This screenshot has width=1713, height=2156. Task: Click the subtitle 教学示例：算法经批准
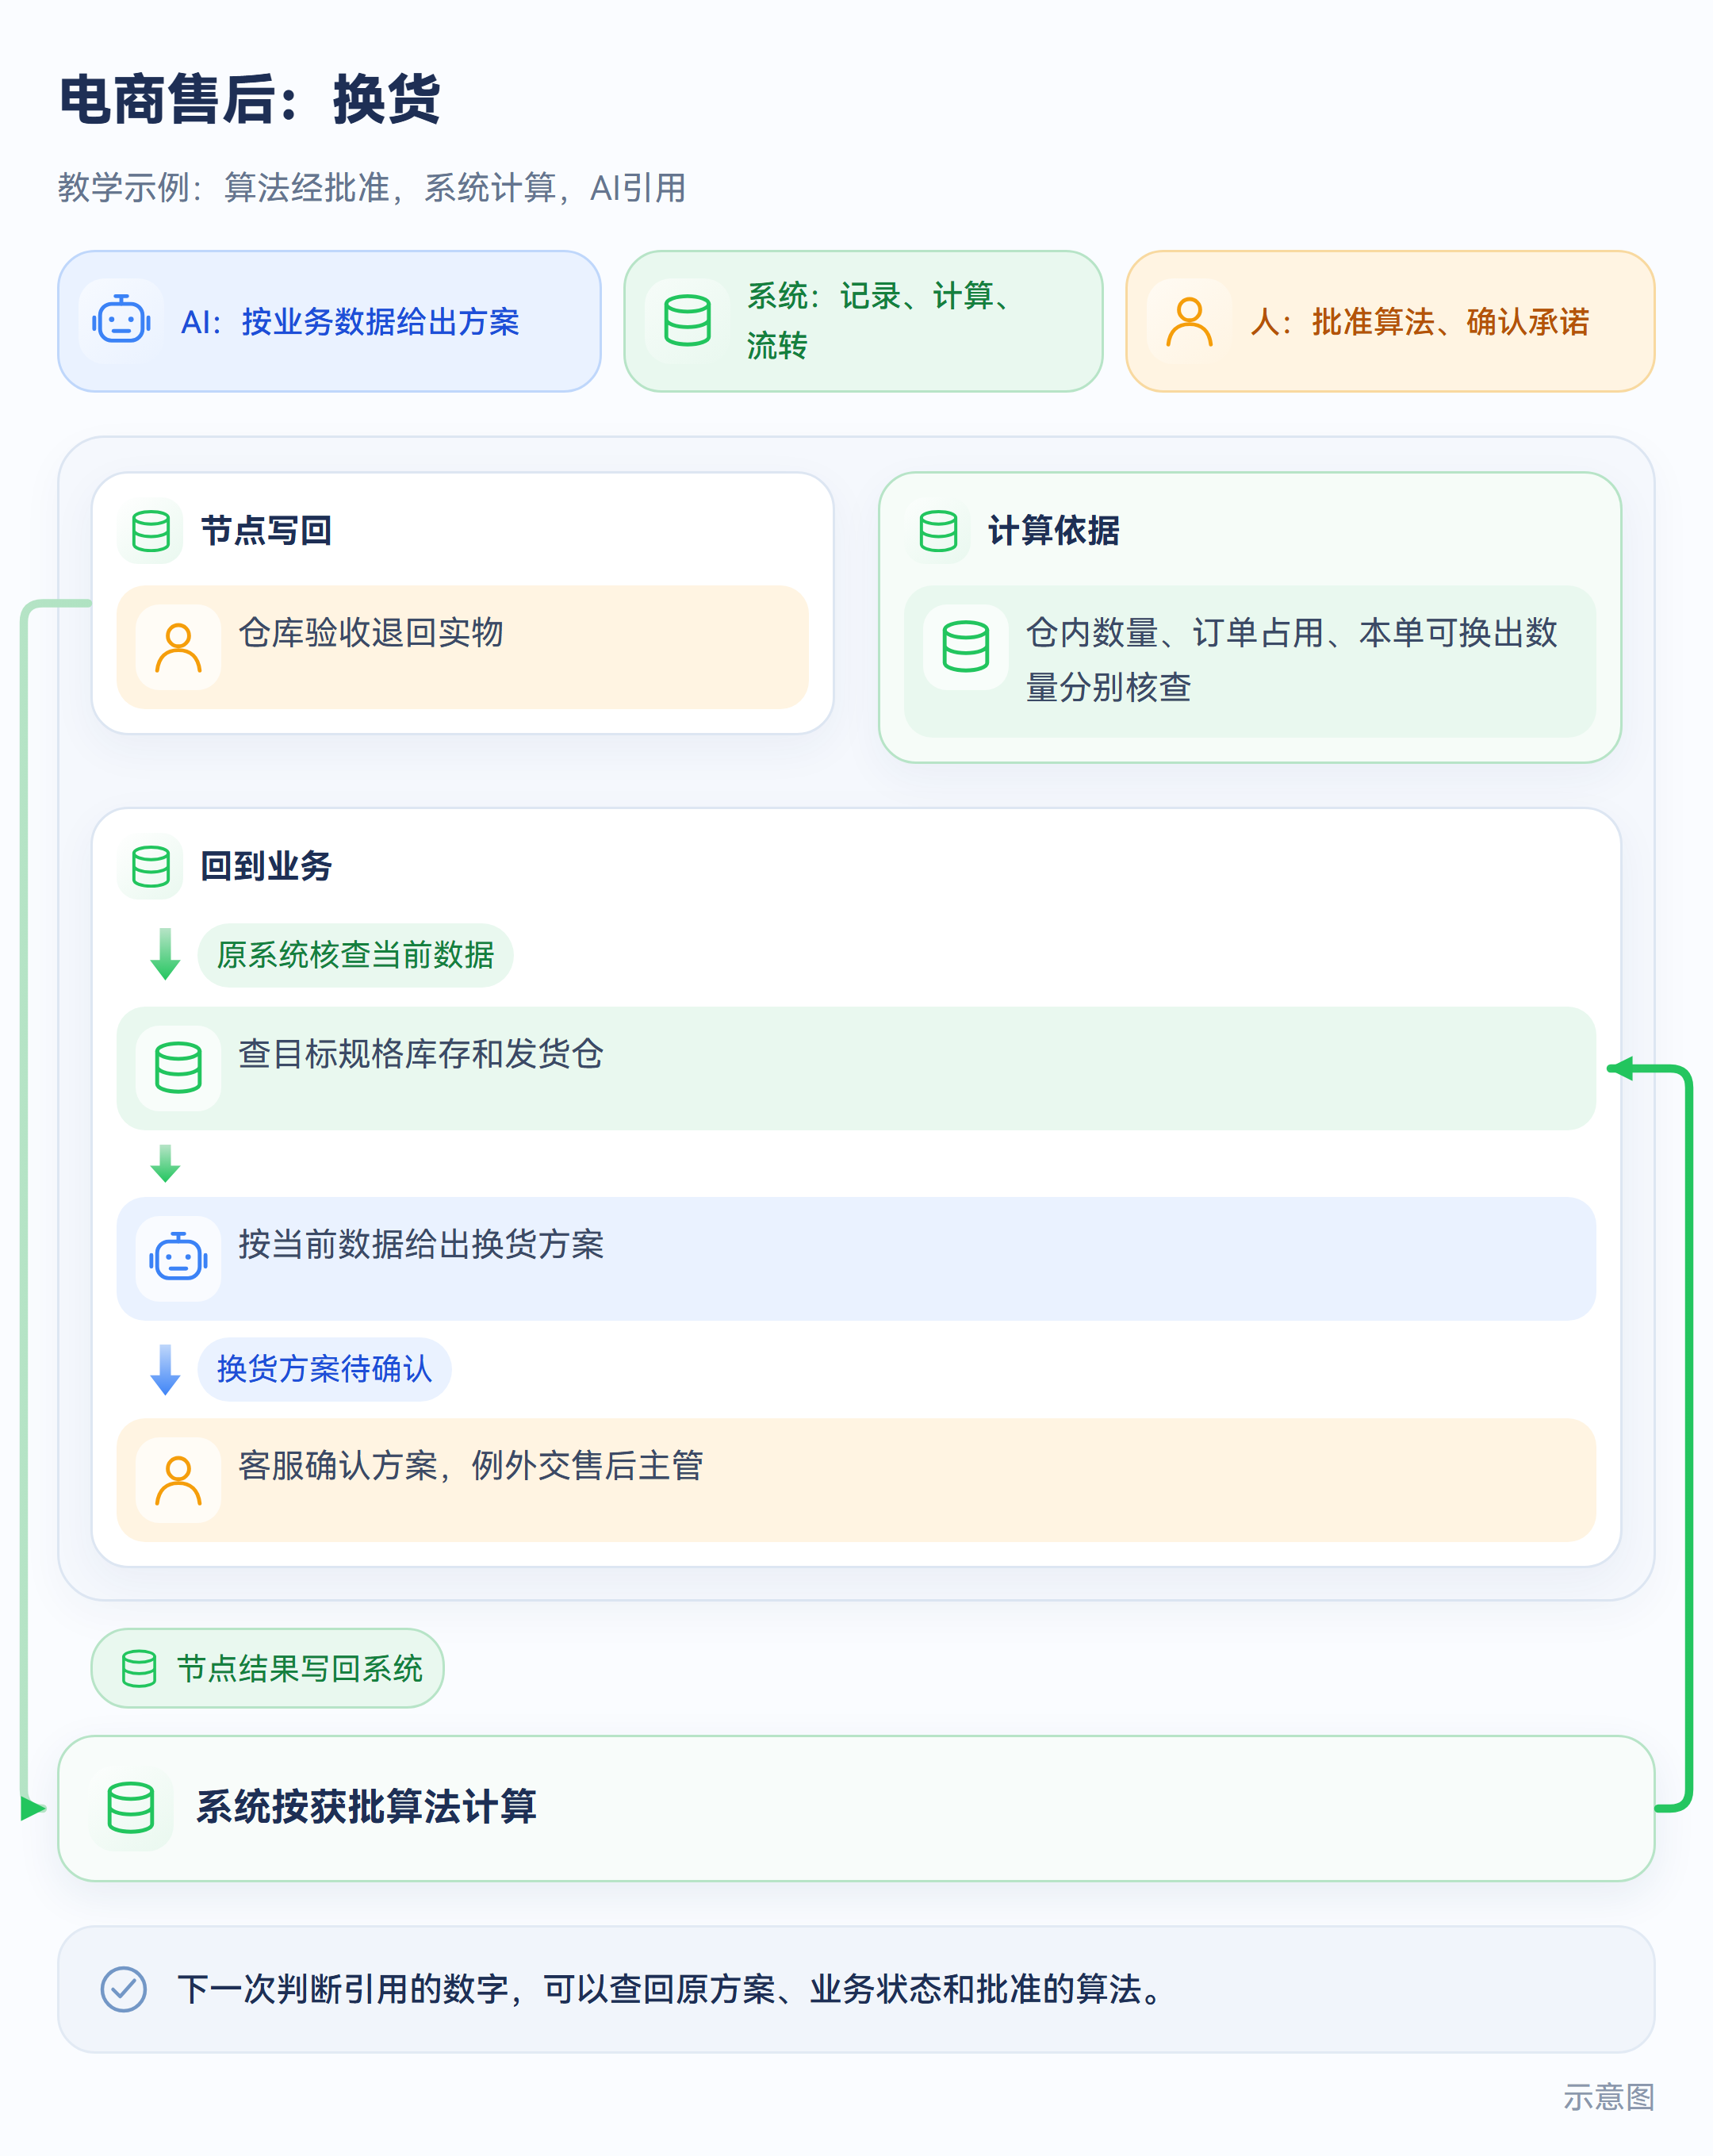coord(372,188)
